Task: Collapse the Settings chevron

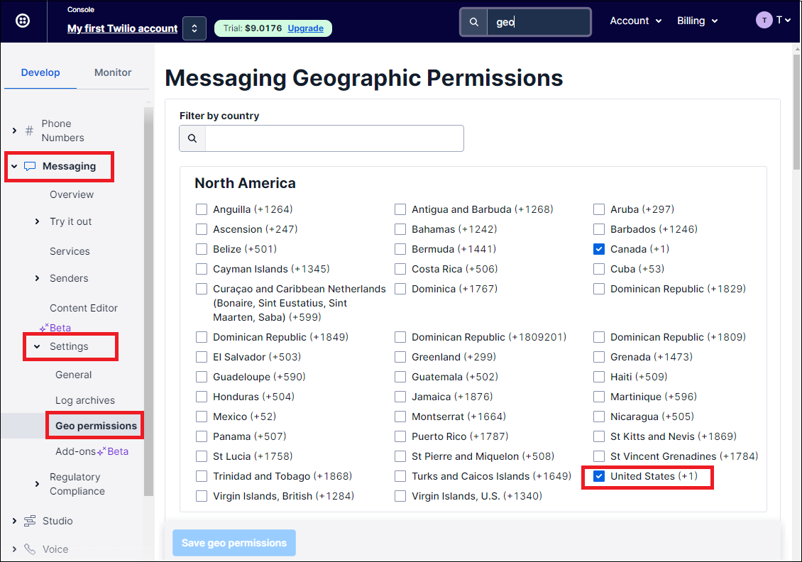Action: pyautogui.click(x=37, y=346)
